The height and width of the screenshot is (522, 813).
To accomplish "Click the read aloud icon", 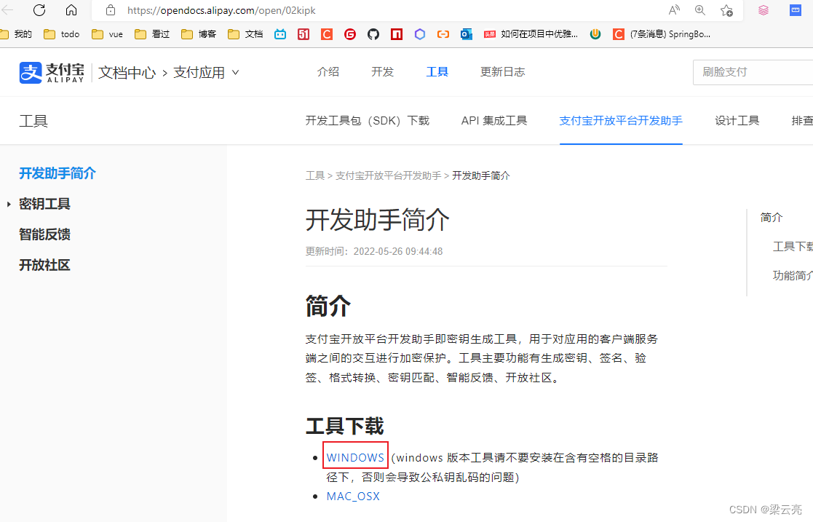I will [x=673, y=10].
